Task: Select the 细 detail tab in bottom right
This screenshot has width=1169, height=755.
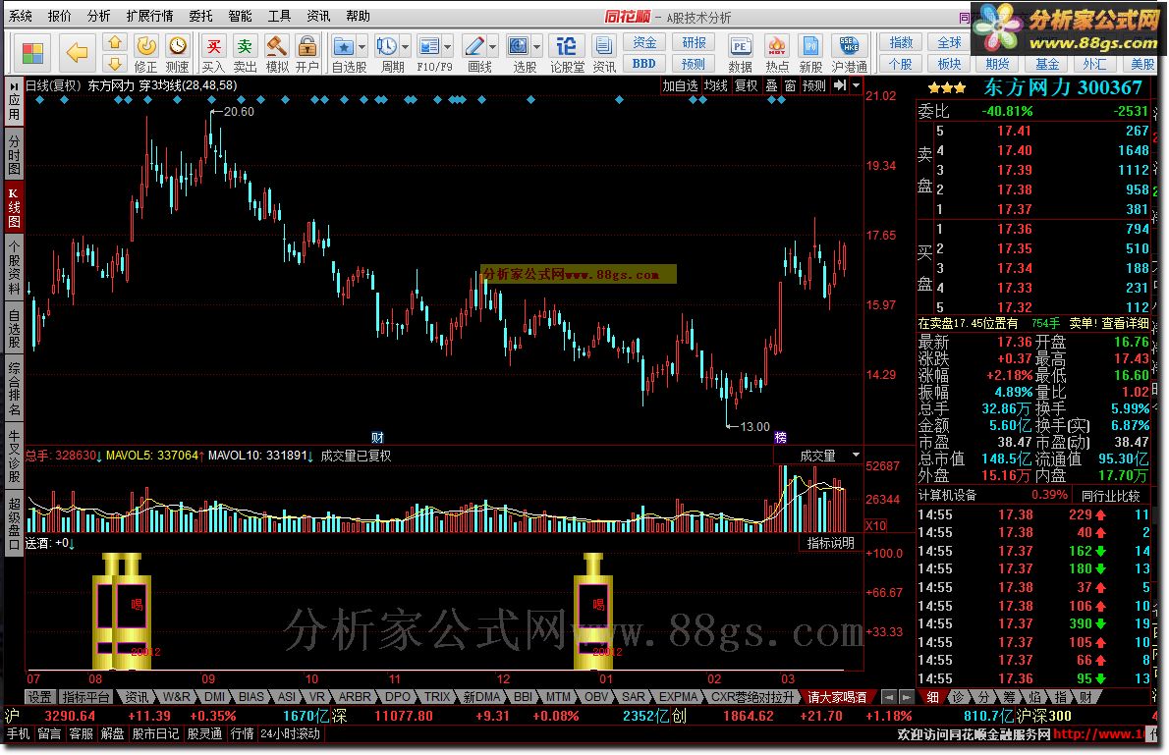Action: 932,697
